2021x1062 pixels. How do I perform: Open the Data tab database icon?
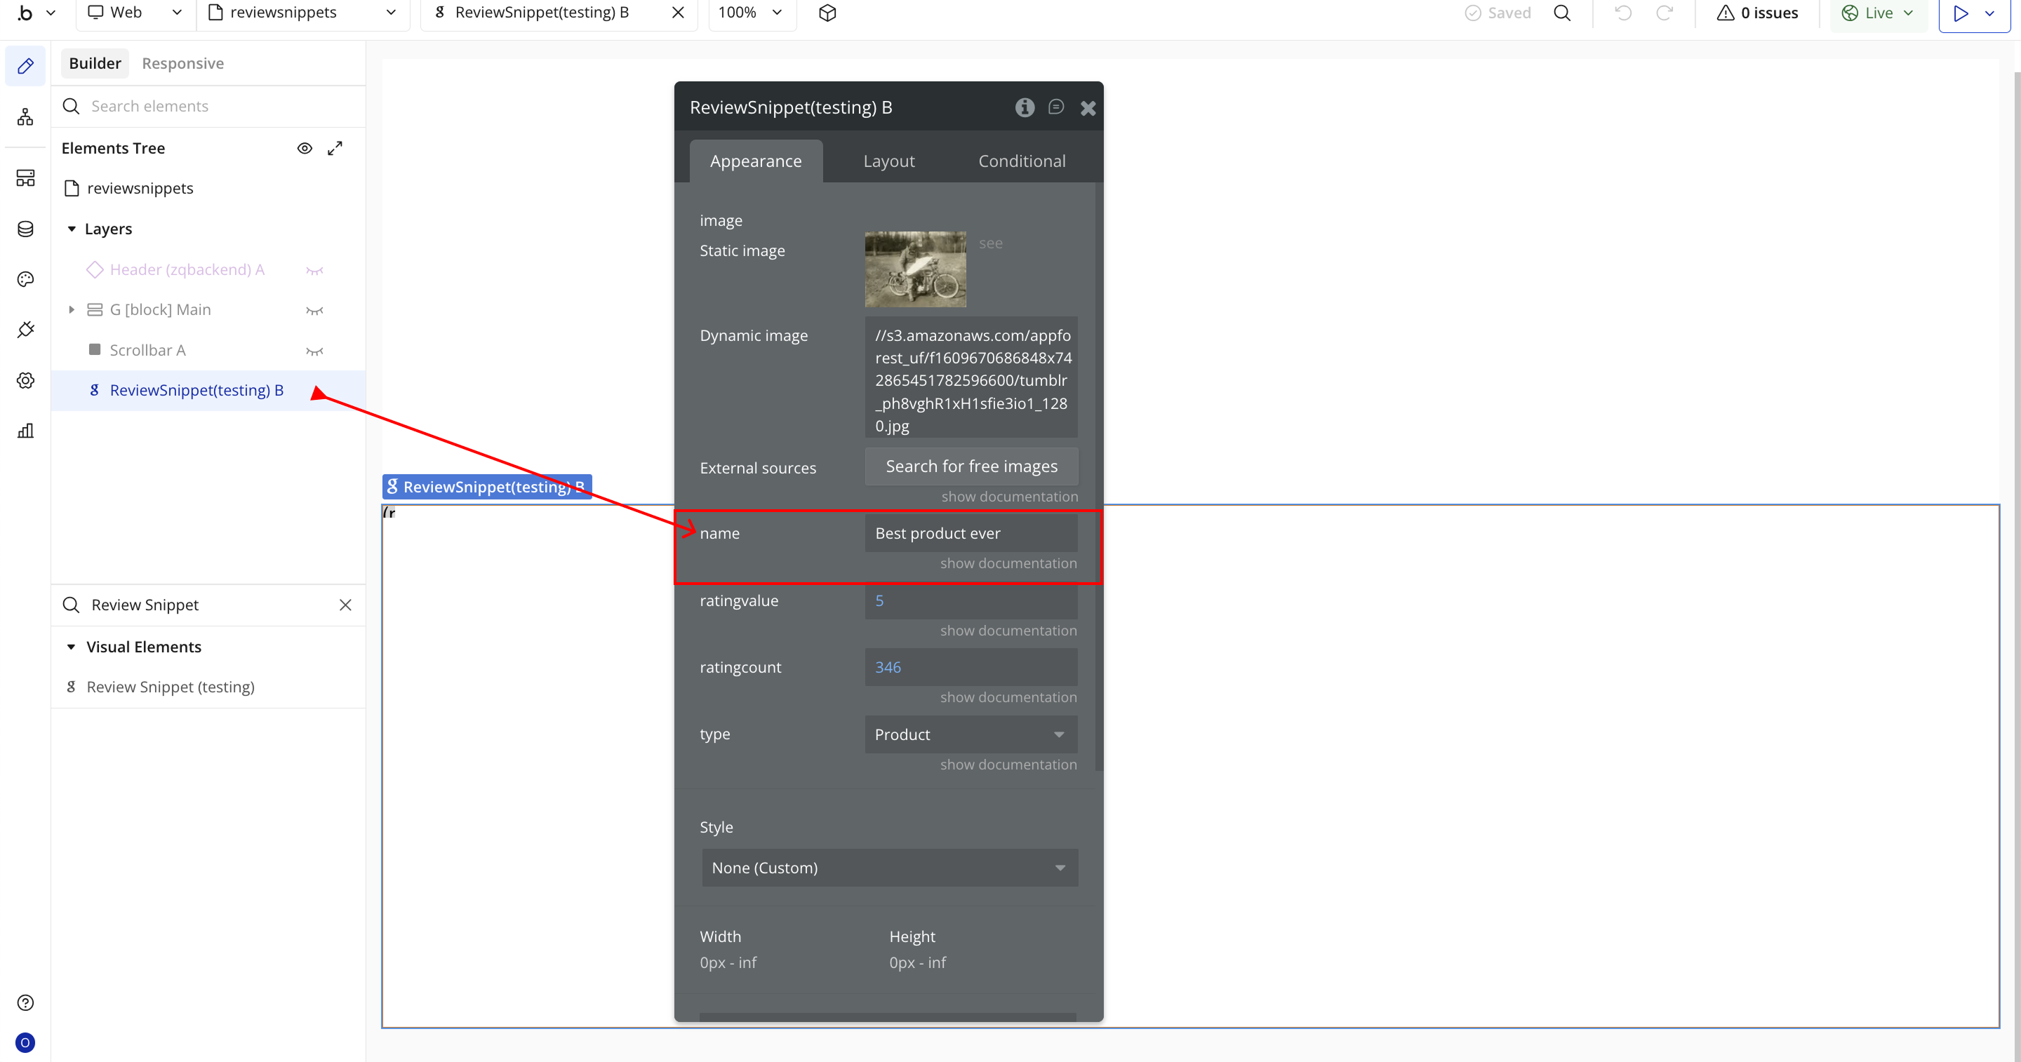[25, 228]
